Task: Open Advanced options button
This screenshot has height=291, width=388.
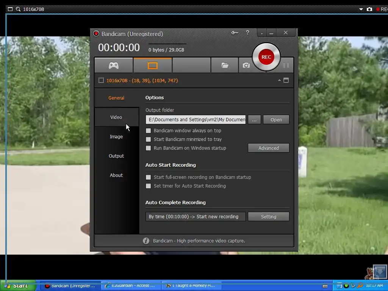Action: (x=269, y=148)
